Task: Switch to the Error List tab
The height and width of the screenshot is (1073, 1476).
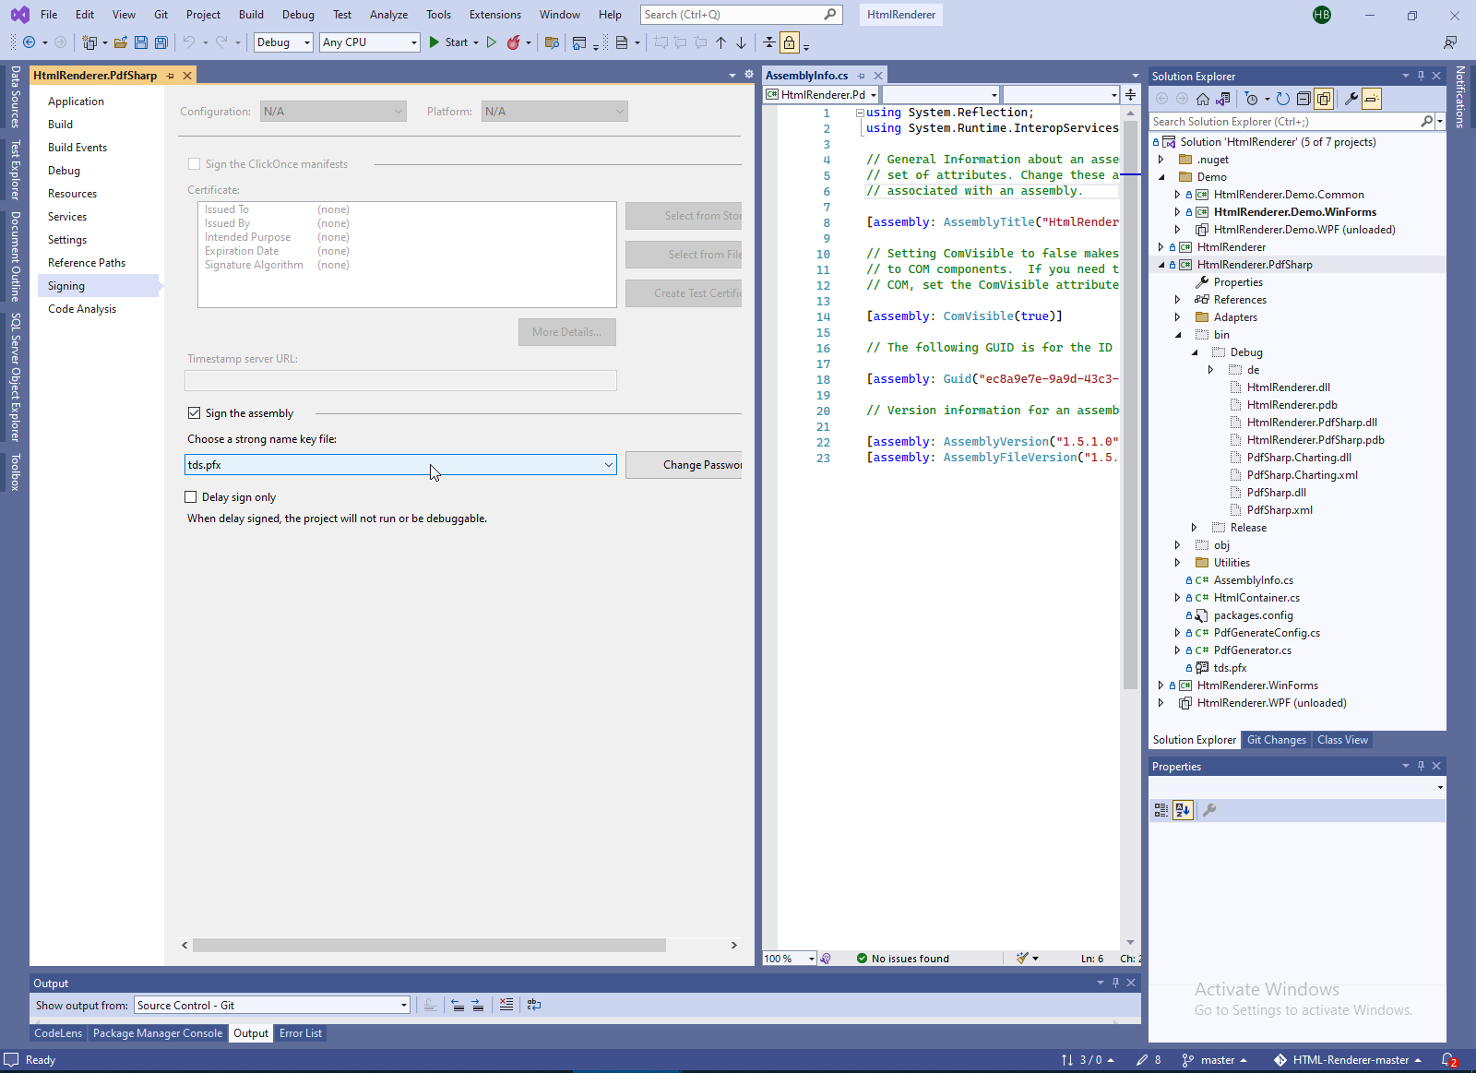Action: point(301,1033)
